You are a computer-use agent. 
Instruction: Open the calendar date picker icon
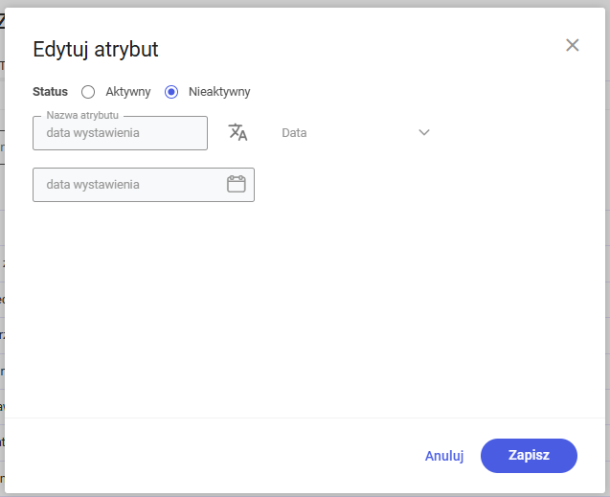tap(237, 184)
